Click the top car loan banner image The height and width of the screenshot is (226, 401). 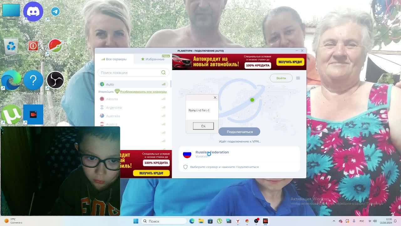click(239, 62)
